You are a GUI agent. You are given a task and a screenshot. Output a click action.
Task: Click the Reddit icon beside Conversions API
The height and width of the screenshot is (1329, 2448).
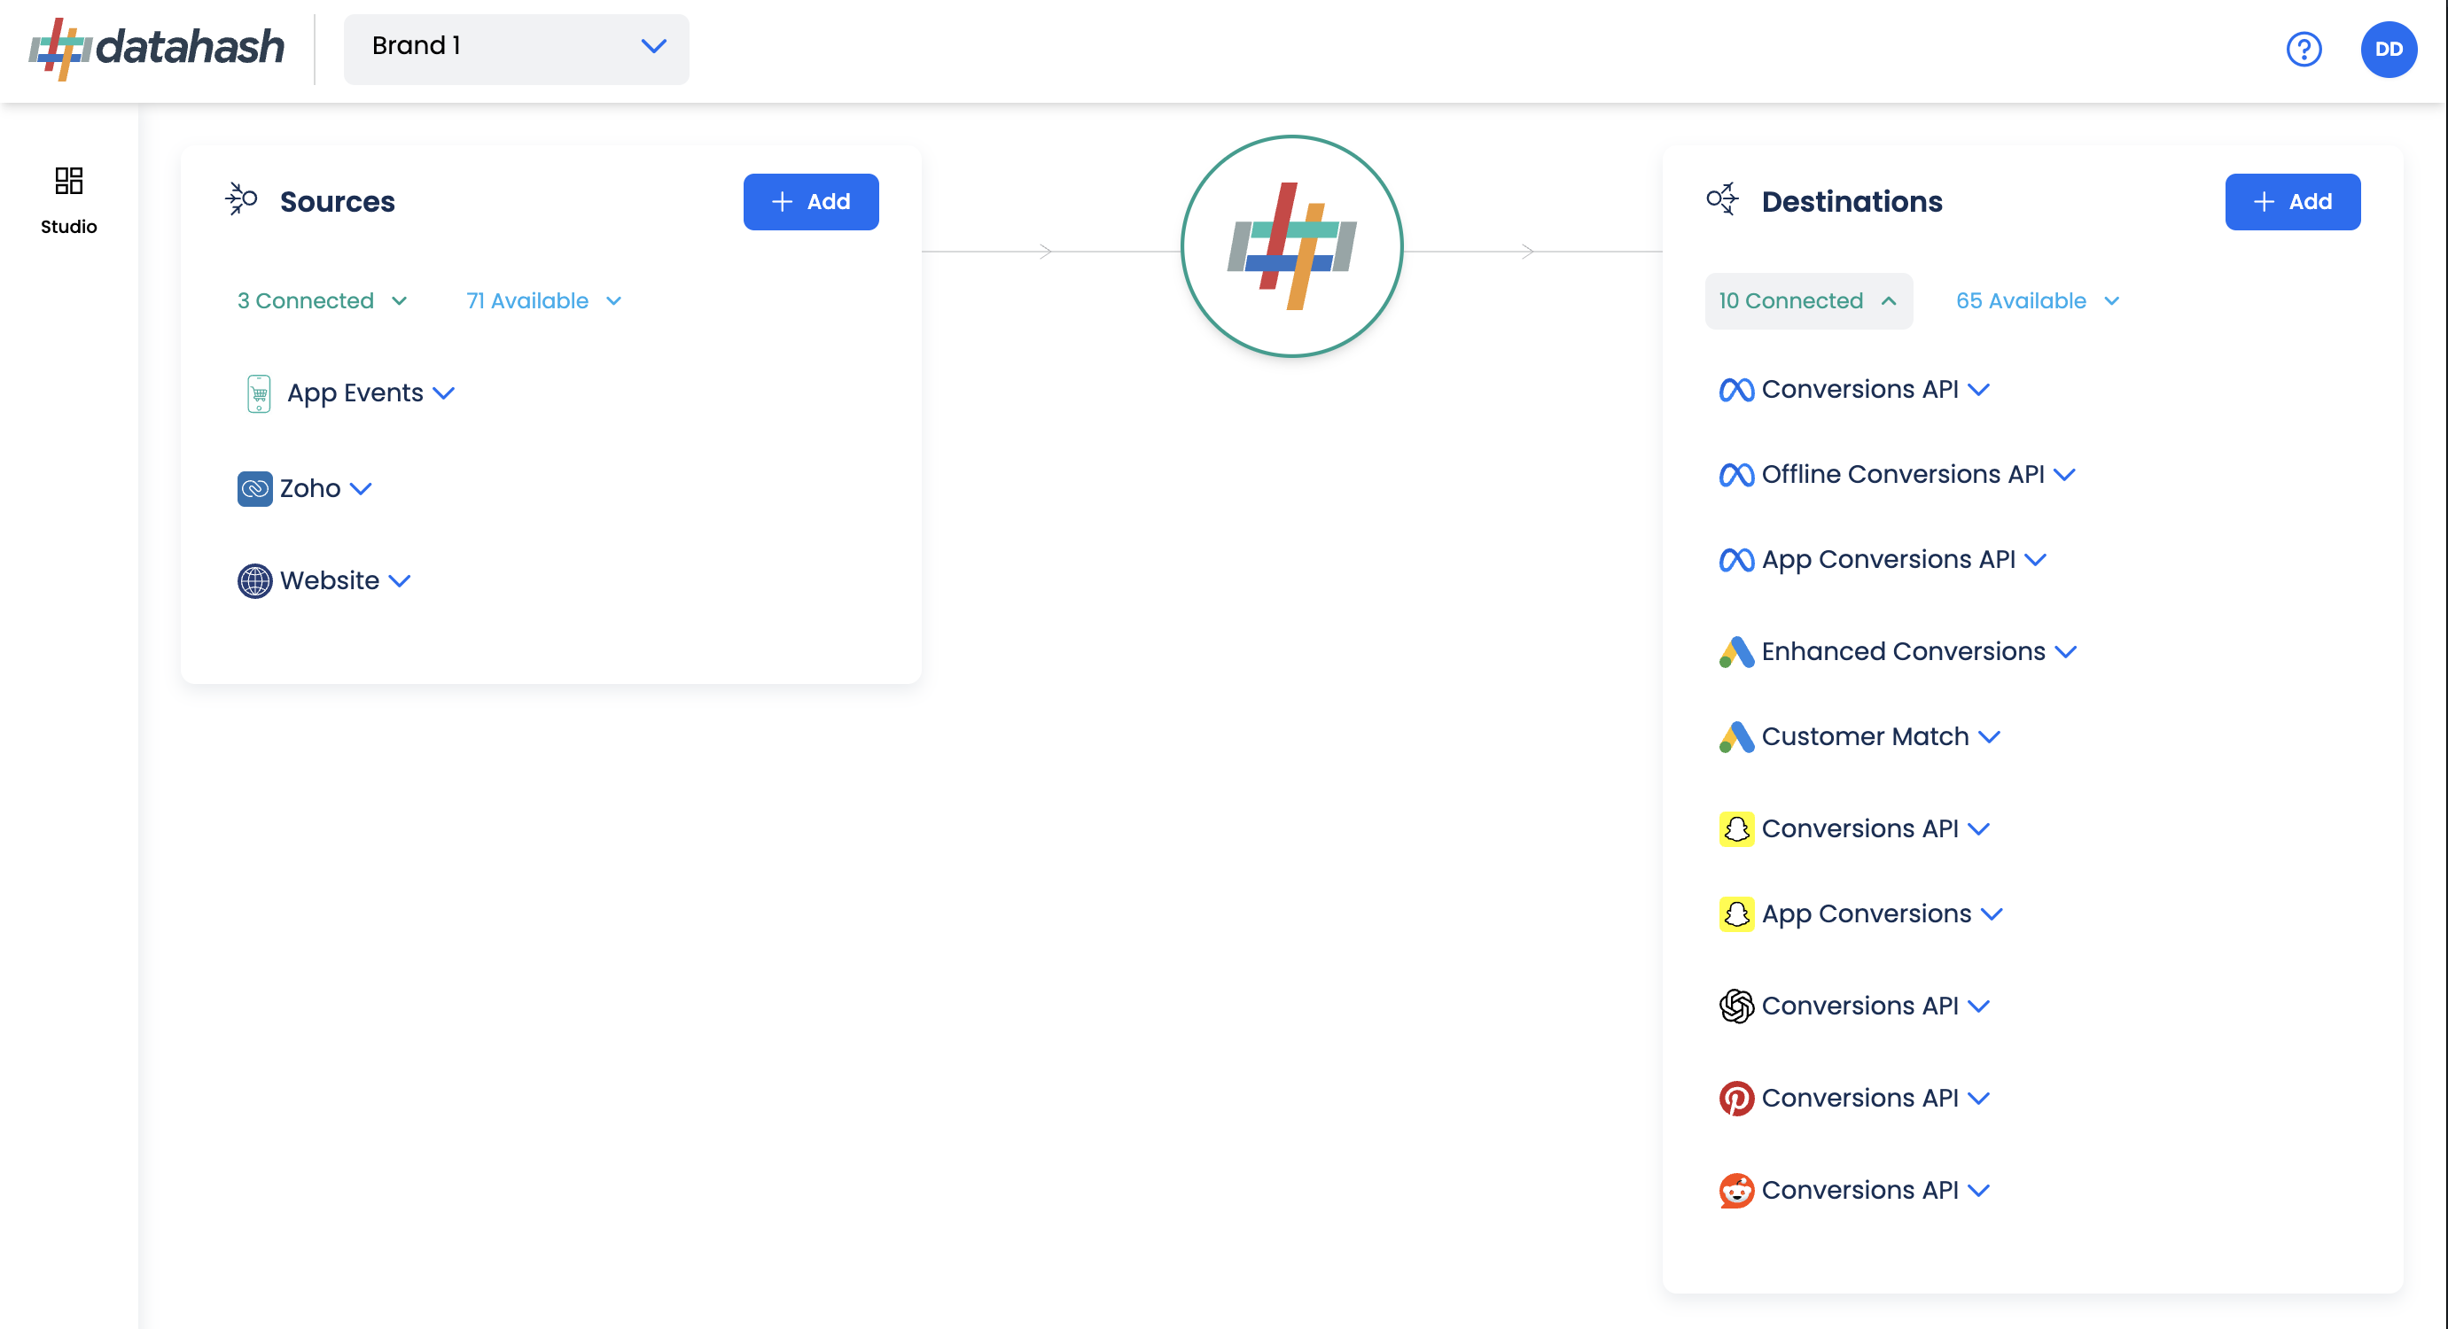coord(1736,1190)
